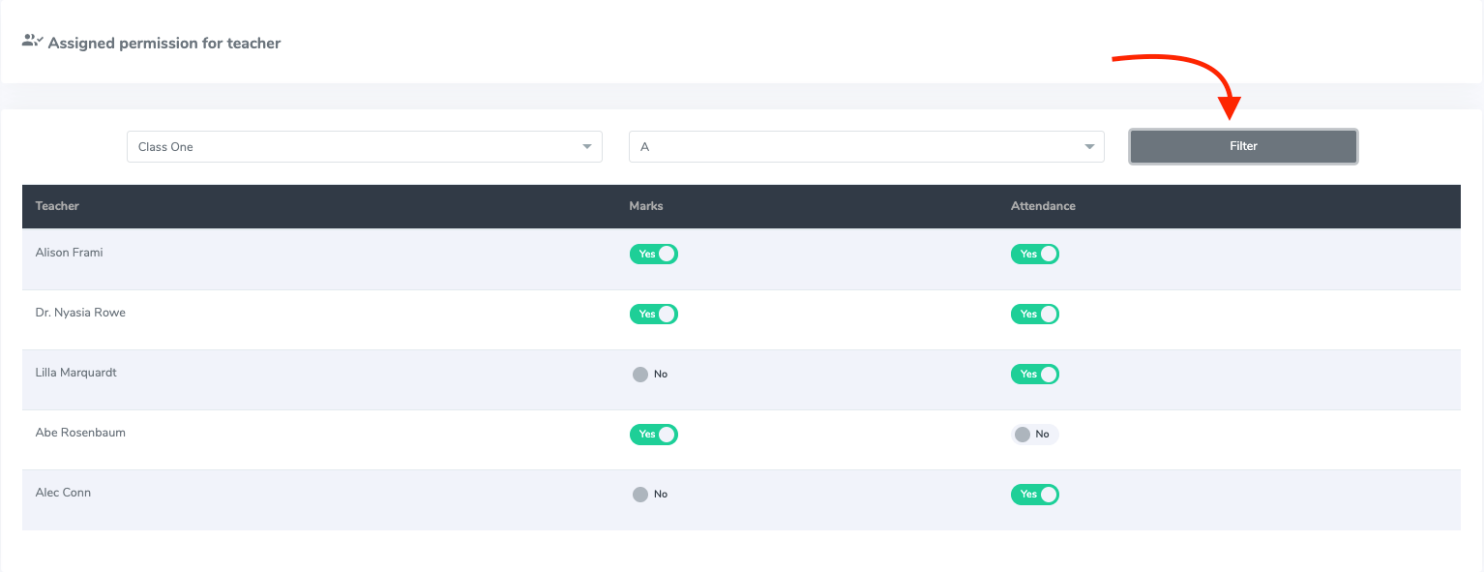Click the Marks column header
Screen dimensions: 1484x572
tap(645, 206)
